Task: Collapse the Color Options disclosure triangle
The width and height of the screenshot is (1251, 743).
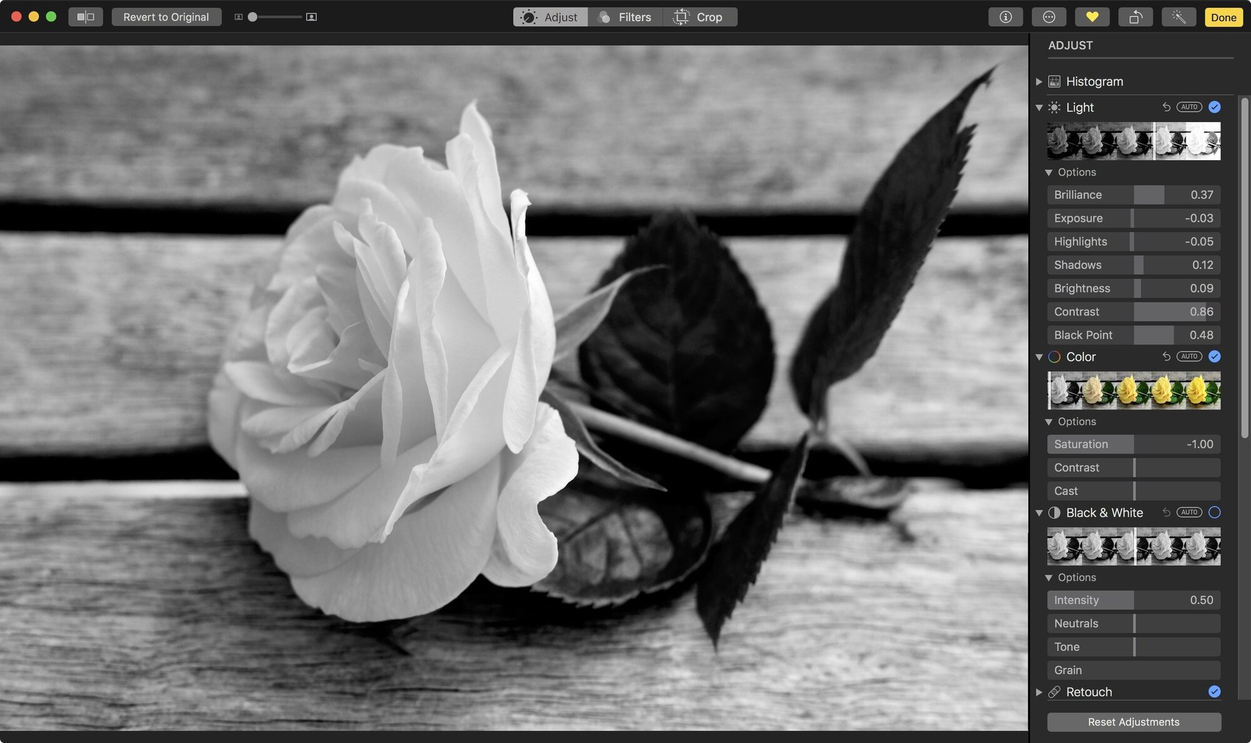Action: (x=1048, y=422)
